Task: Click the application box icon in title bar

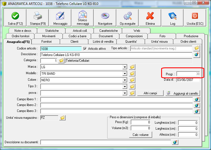Action: point(4,4)
